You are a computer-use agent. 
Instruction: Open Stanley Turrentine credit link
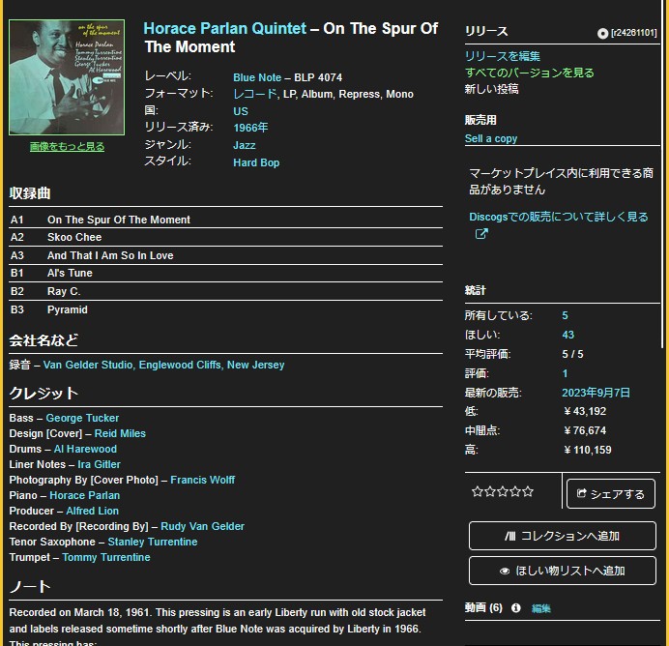click(152, 542)
